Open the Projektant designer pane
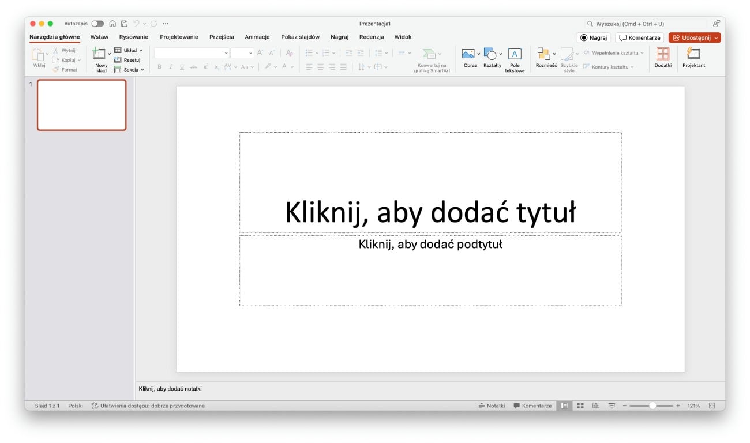 click(693, 58)
